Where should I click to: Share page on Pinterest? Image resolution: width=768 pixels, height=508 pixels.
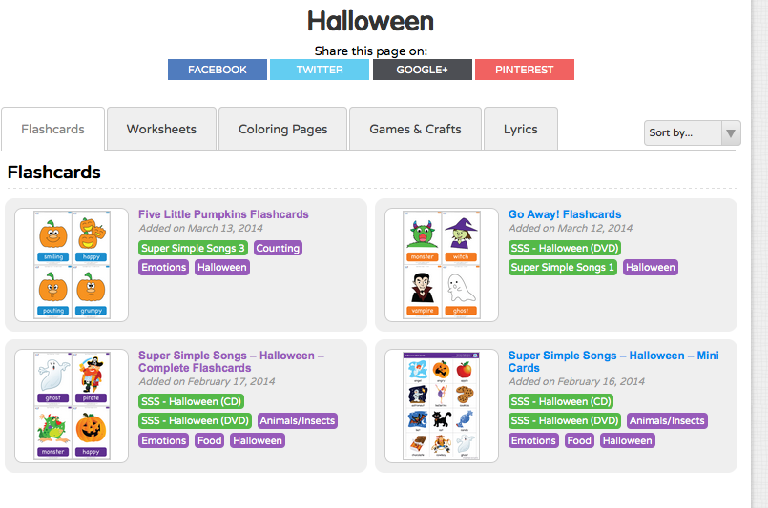click(x=524, y=70)
